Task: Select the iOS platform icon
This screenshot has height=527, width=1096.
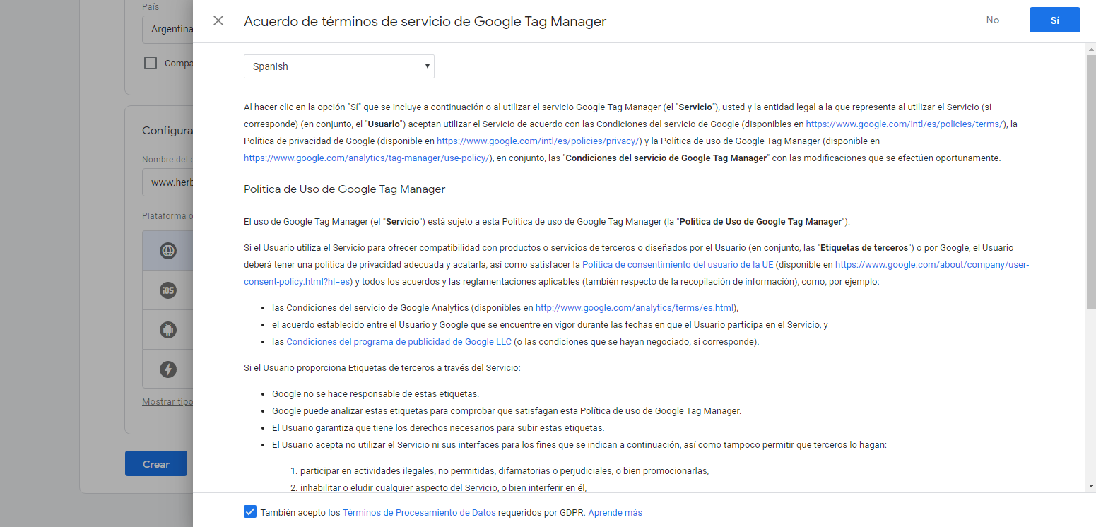Action: pos(167,290)
